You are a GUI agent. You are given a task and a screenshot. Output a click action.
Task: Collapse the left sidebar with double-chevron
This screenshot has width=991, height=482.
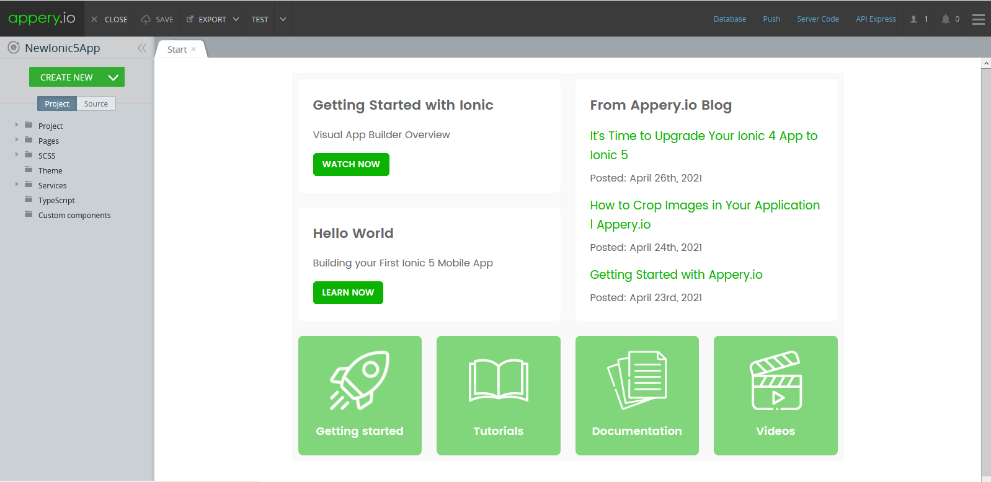click(x=142, y=48)
